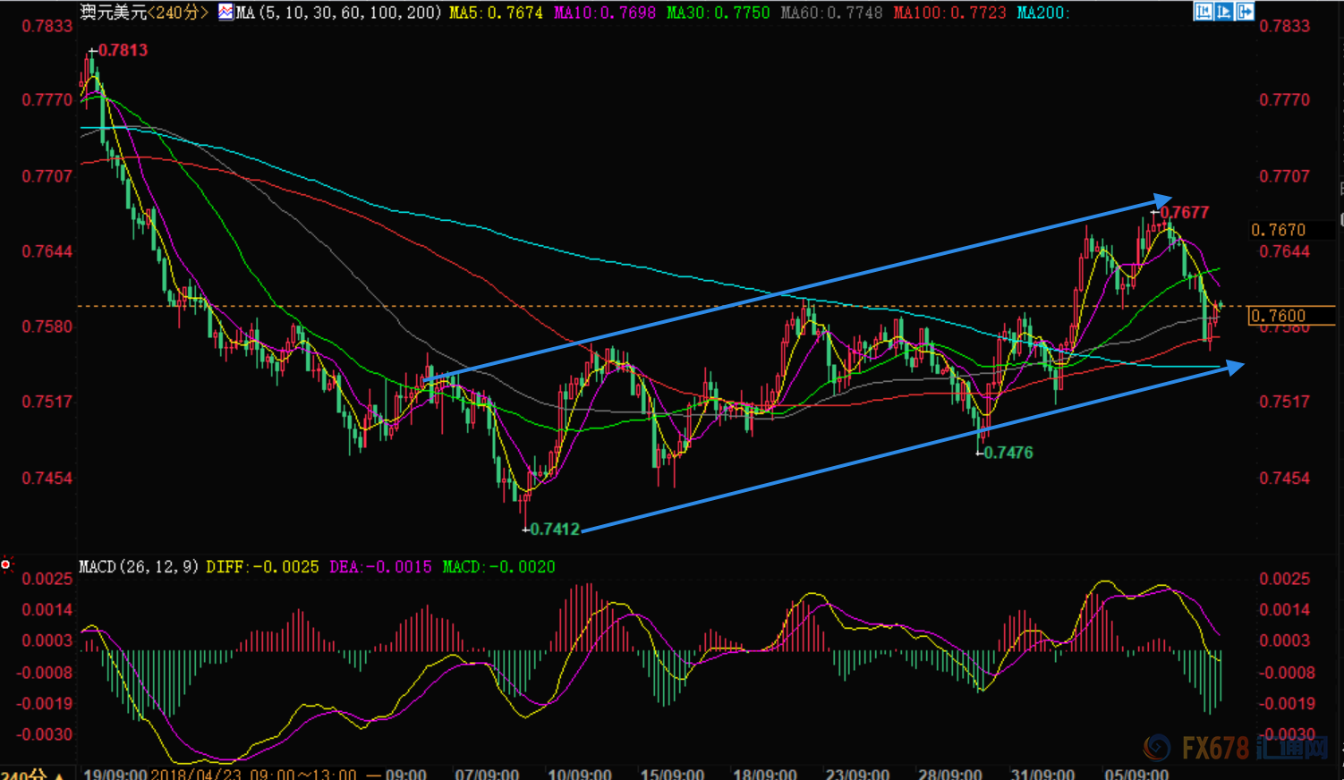This screenshot has height=780, width=1344.
Task: Click the gray MA60: 0.7748 value
Action: coord(831,13)
